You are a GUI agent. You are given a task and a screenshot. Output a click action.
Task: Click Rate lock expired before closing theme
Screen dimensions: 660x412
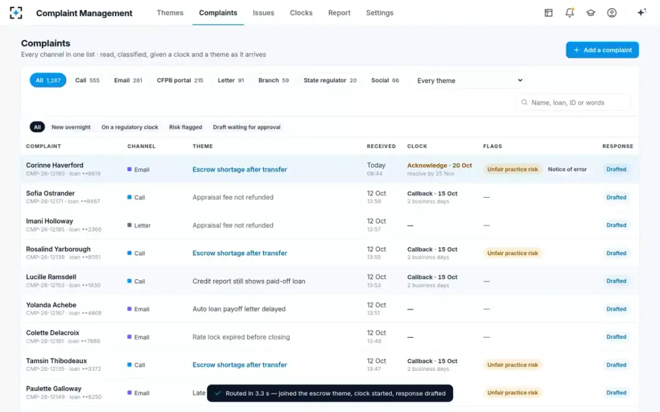click(x=241, y=337)
